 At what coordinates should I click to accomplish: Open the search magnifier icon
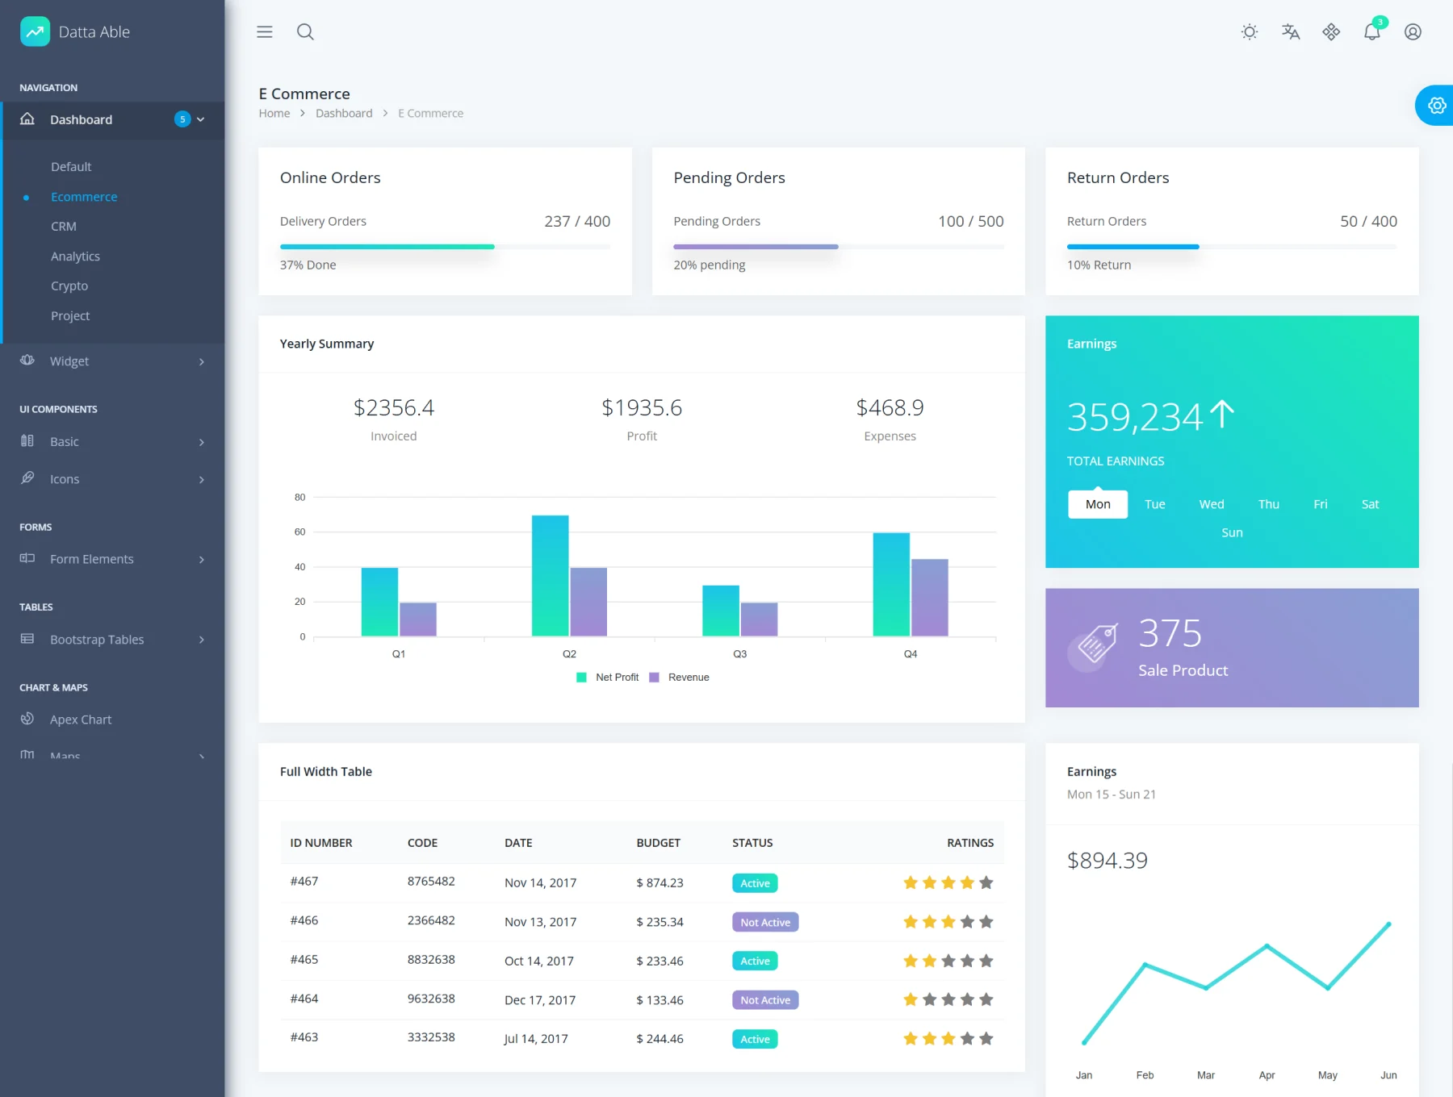(x=305, y=32)
